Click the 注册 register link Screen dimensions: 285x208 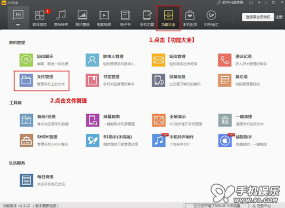click(278, 18)
